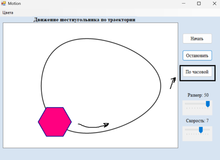
Task: Maximize the Motion window
Action: click(199, 4)
